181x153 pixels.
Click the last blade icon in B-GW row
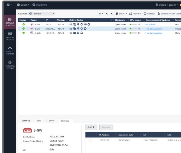click(85, 29)
